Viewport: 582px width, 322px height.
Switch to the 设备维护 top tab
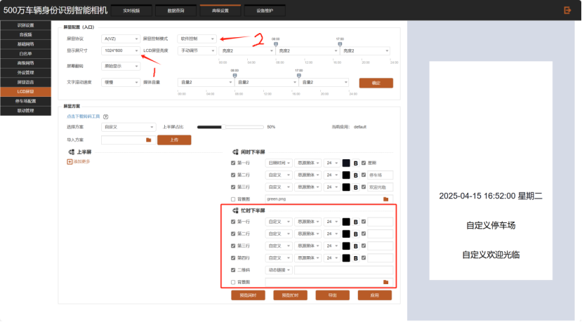pyautogui.click(x=265, y=11)
